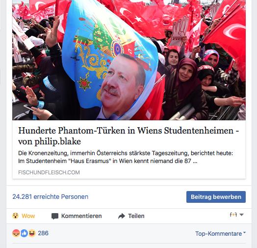This screenshot has width=257, height=248.
Task: Click the profile avatar icon beside Teilen row
Action: point(233,215)
